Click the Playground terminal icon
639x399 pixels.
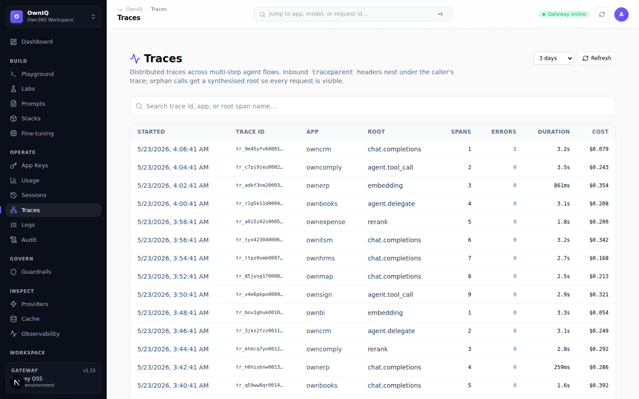tap(14, 74)
